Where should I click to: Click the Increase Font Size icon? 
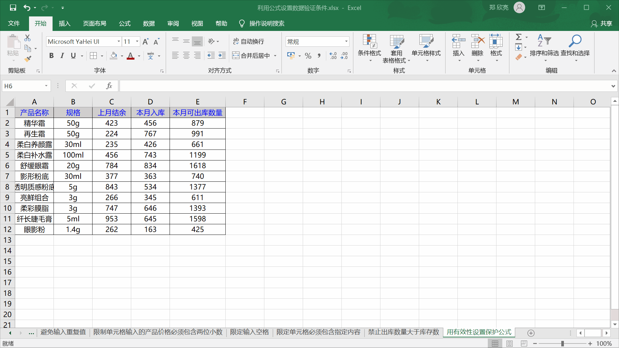pos(145,42)
